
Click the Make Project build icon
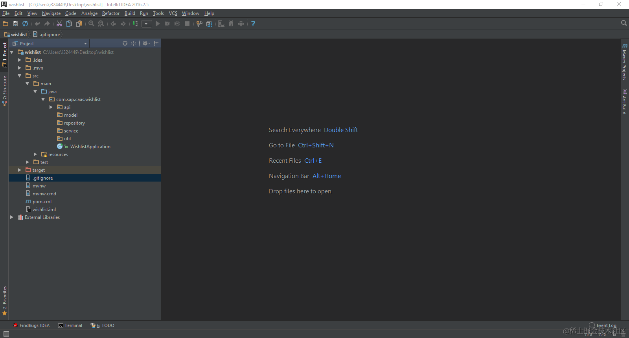135,24
